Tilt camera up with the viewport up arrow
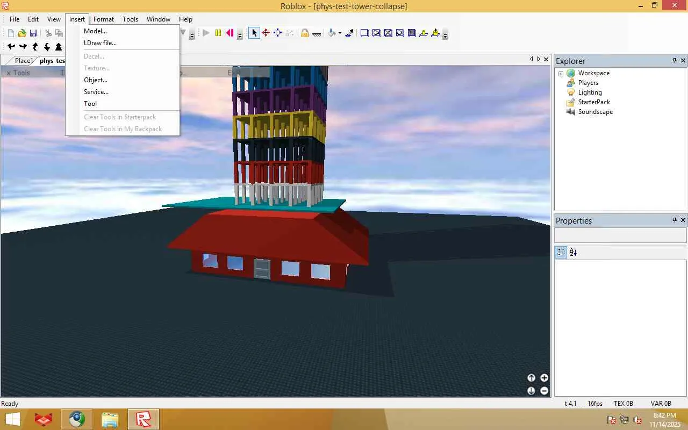 pyautogui.click(x=531, y=378)
